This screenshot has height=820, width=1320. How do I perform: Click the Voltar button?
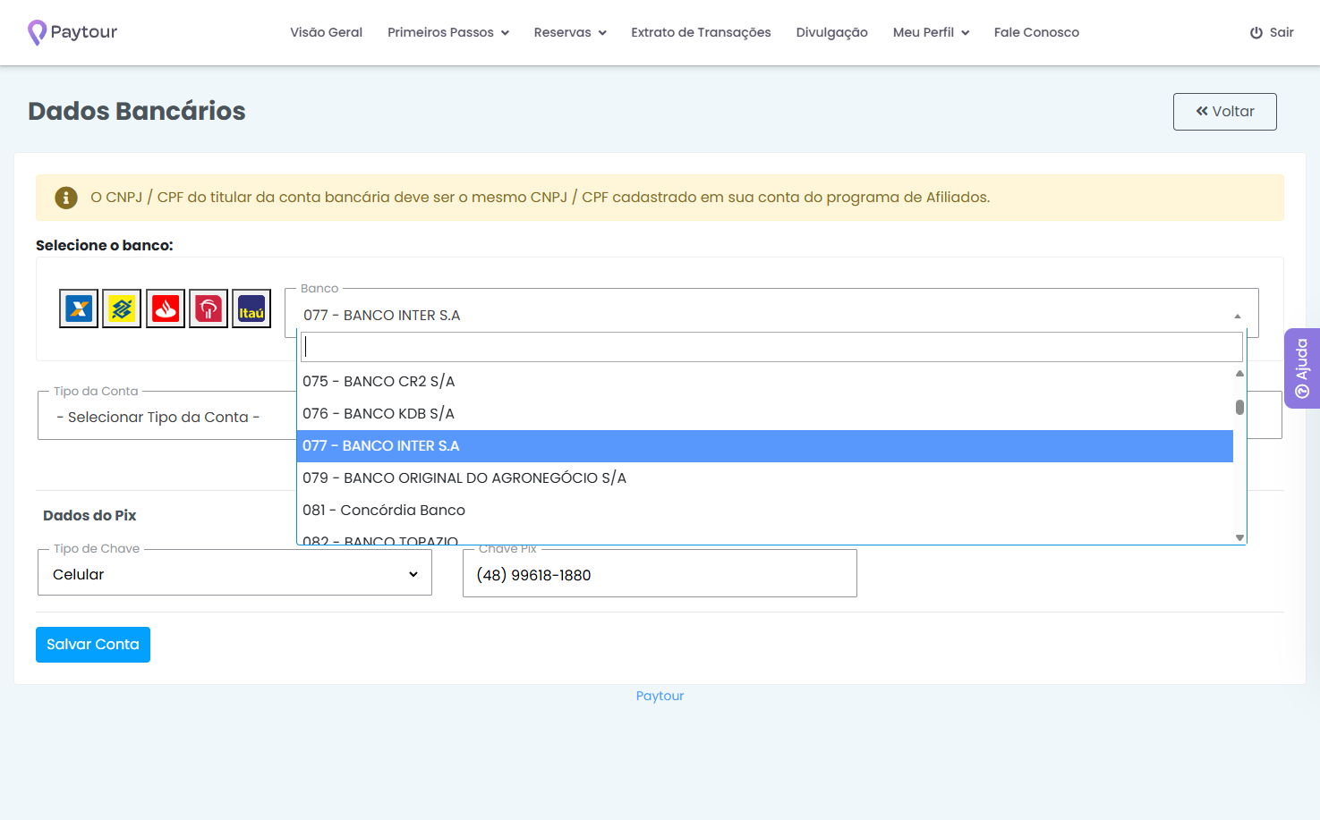coord(1225,112)
